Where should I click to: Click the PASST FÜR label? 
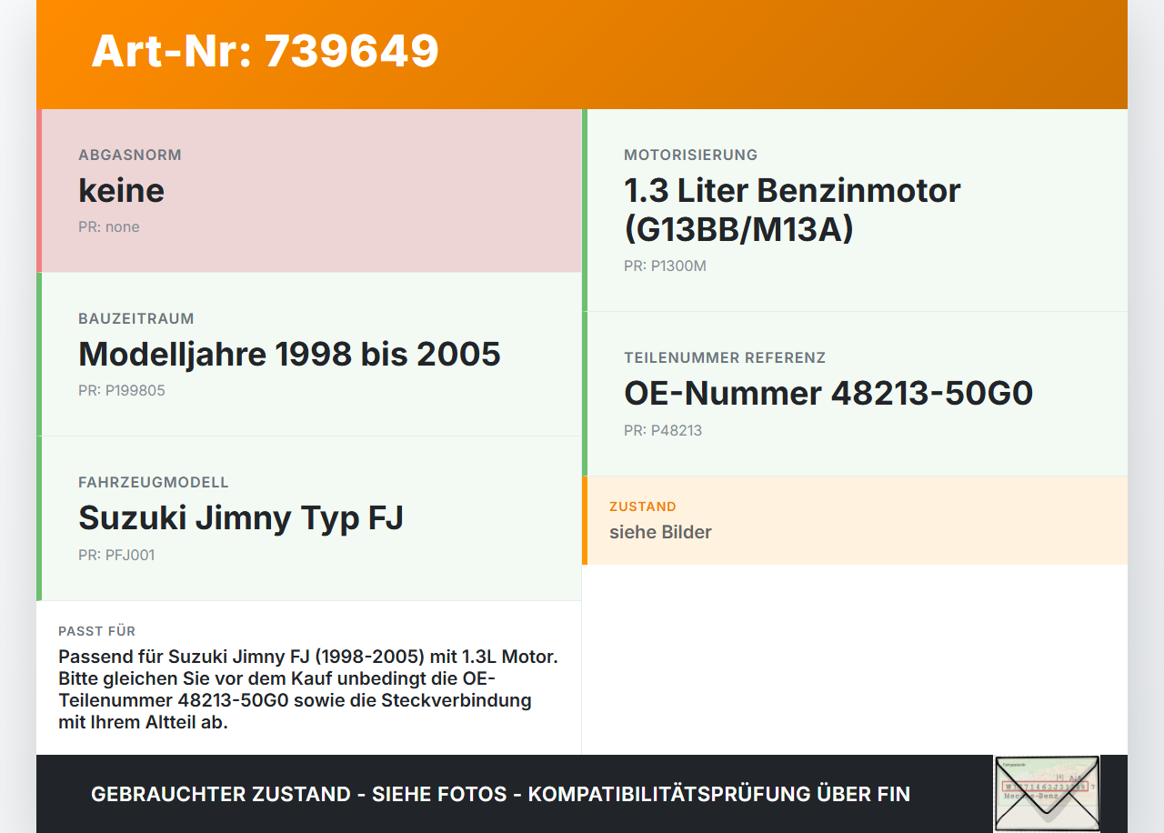coord(97,631)
